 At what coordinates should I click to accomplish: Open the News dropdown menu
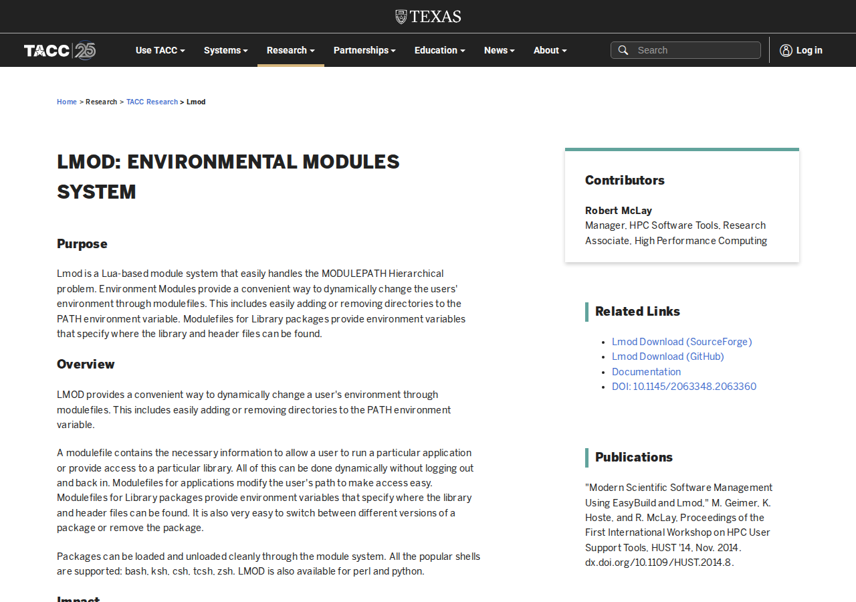(x=500, y=50)
